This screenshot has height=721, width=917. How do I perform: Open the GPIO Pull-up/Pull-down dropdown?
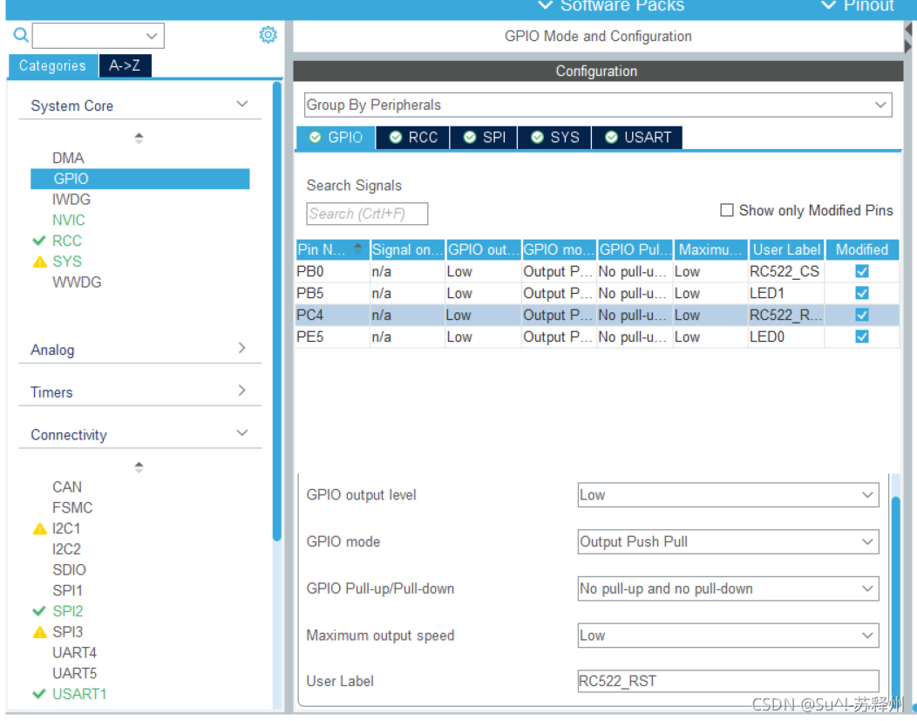728,588
